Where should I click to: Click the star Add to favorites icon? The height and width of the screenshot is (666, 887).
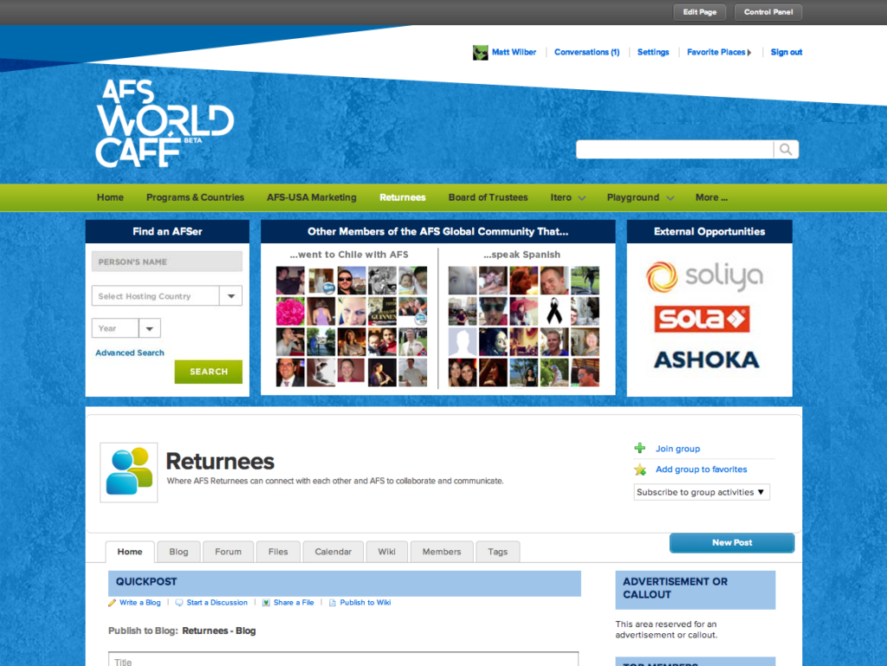[640, 469]
